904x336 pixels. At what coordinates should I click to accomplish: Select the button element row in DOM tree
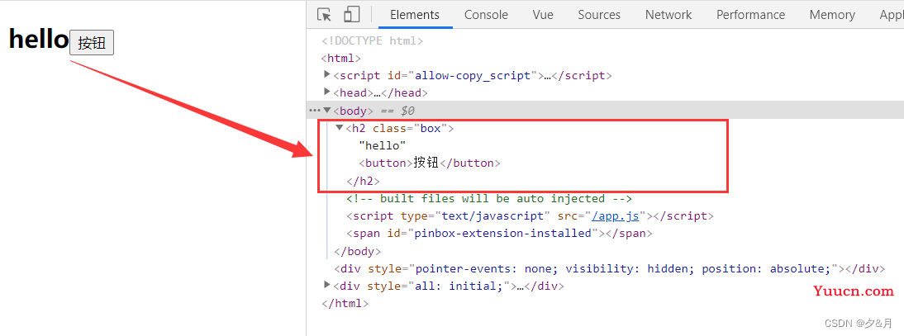430,163
